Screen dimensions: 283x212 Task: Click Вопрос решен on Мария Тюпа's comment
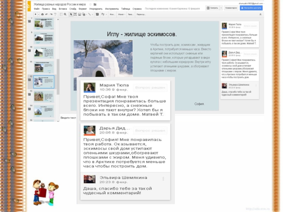pyautogui.click(x=150, y=87)
